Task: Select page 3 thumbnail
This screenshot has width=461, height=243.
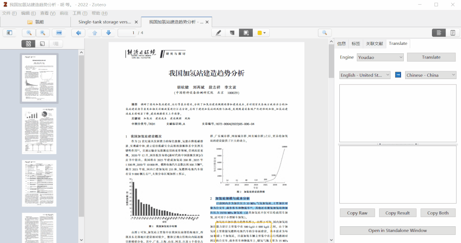Action: (x=39, y=183)
